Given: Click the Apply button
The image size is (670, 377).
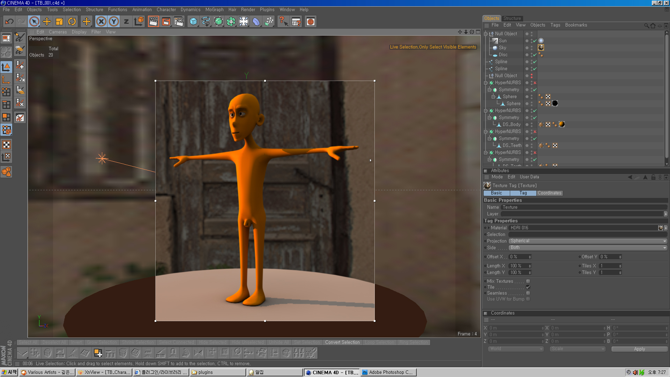Looking at the screenshot, I should 639,349.
